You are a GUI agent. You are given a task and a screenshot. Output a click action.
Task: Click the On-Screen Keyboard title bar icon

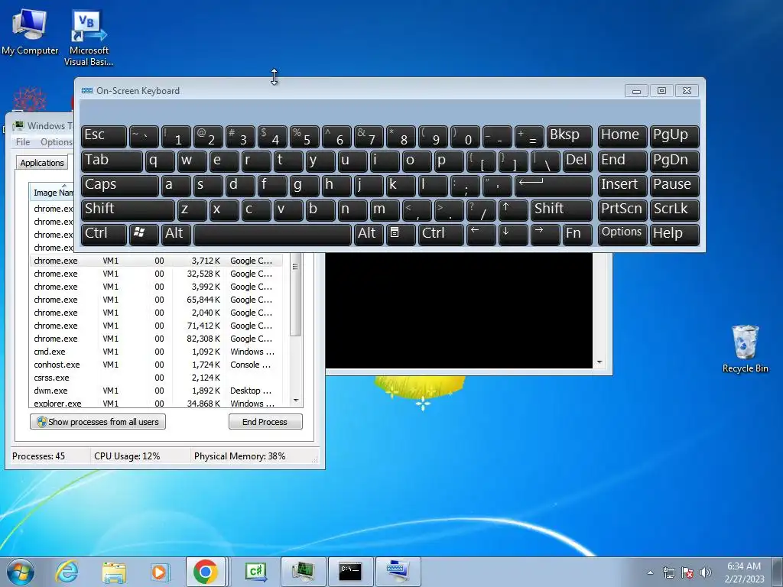click(87, 90)
